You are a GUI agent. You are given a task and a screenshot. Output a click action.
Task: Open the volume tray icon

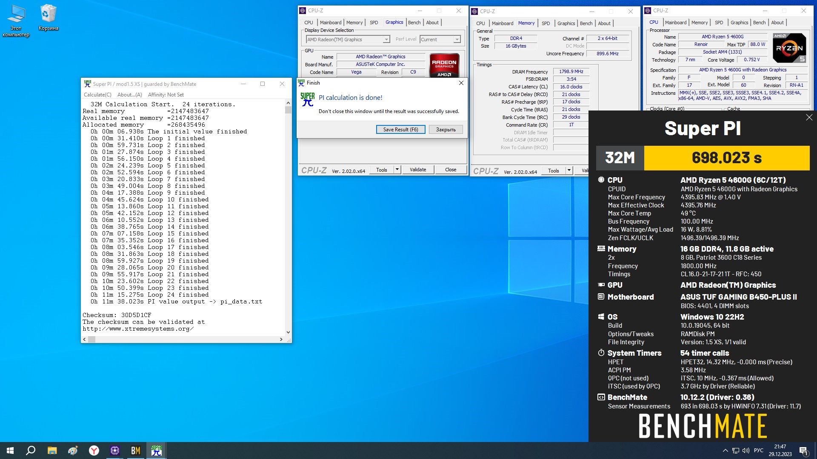pos(746,450)
